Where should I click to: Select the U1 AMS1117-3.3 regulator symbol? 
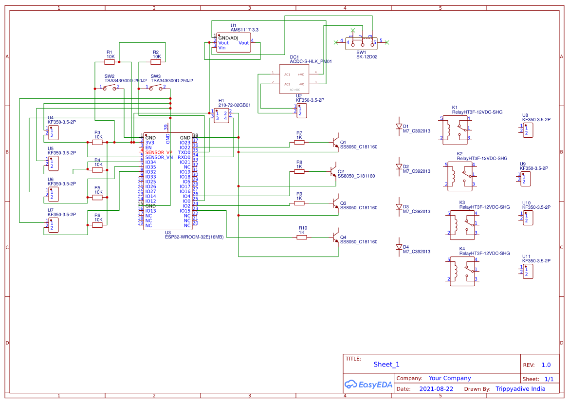(233, 43)
